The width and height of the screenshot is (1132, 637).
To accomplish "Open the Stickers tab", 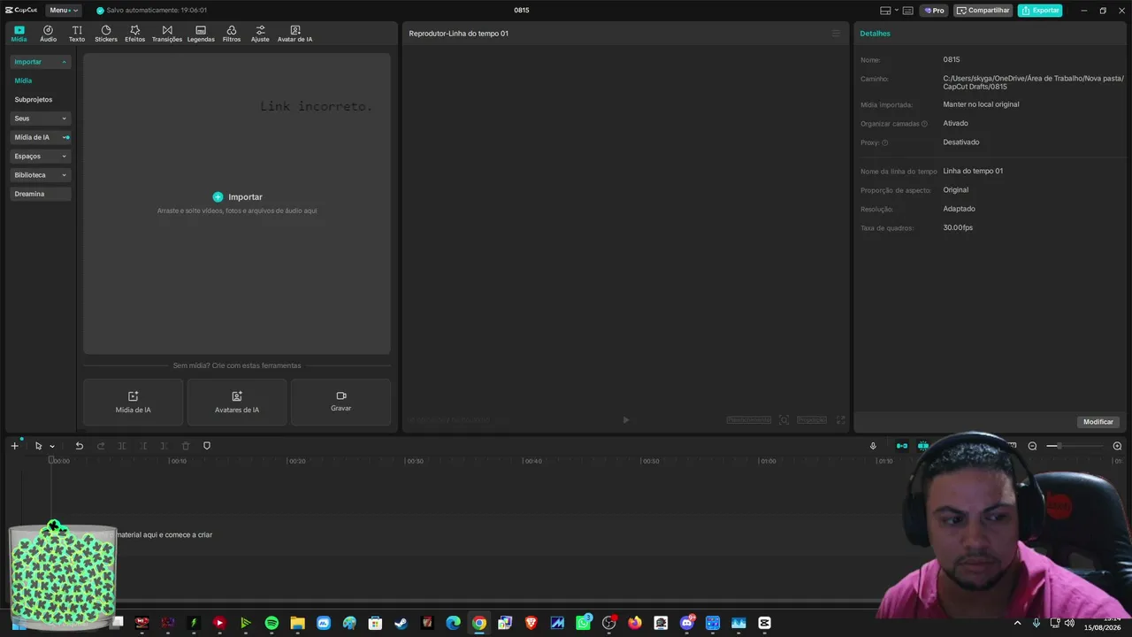I will [106, 34].
